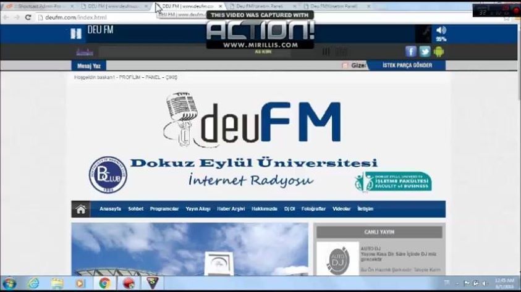
Task: Open the Fotoğraflar menu item
Action: point(313,209)
